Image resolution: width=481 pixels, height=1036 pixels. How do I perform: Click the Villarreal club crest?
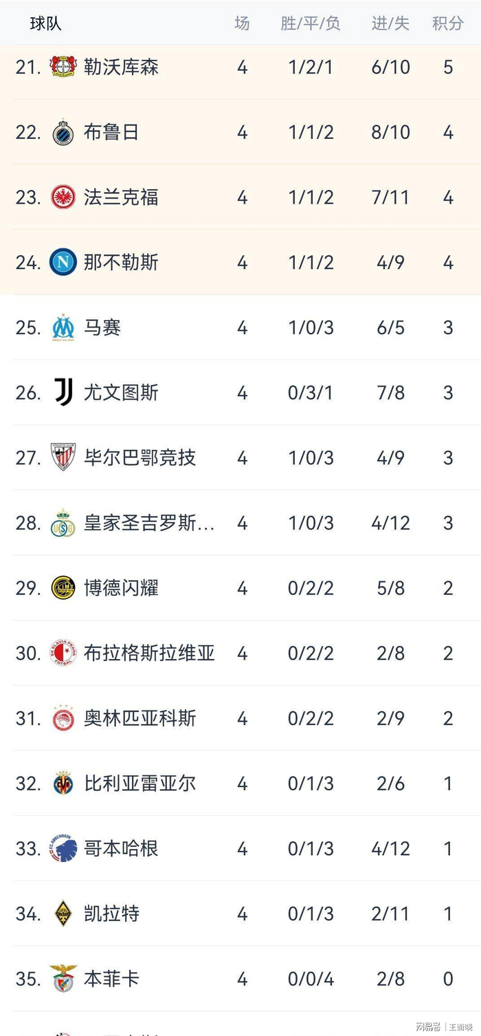64,783
